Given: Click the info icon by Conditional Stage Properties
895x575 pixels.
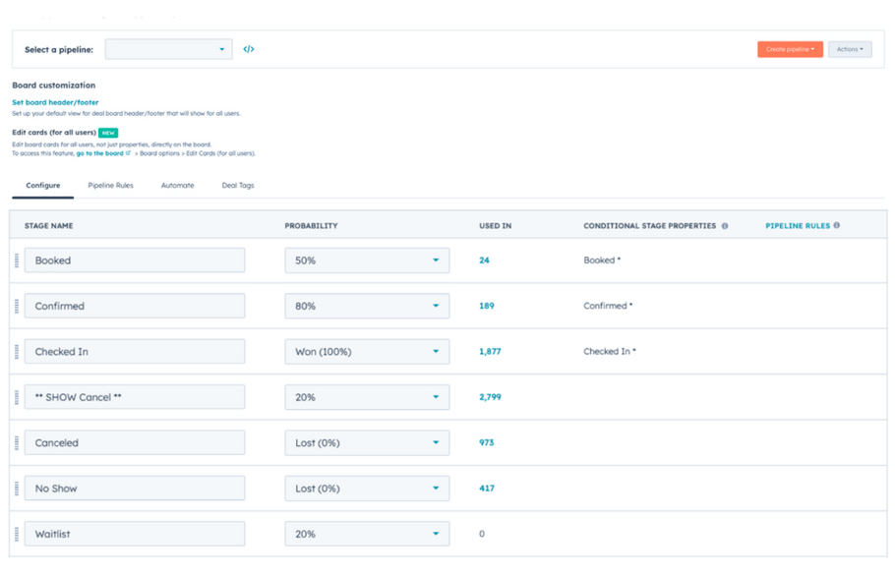Looking at the screenshot, I should pos(726,225).
